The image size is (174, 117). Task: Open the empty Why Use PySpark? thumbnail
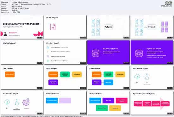pos(22,52)
